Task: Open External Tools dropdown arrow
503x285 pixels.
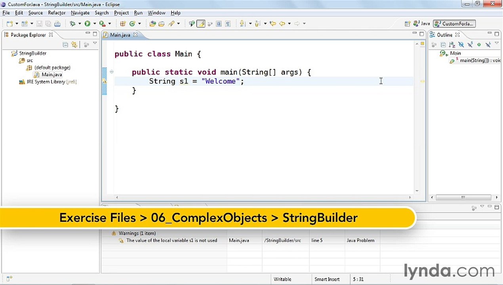Action: point(109,24)
